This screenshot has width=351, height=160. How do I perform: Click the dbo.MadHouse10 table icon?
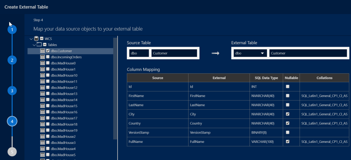(43, 75)
